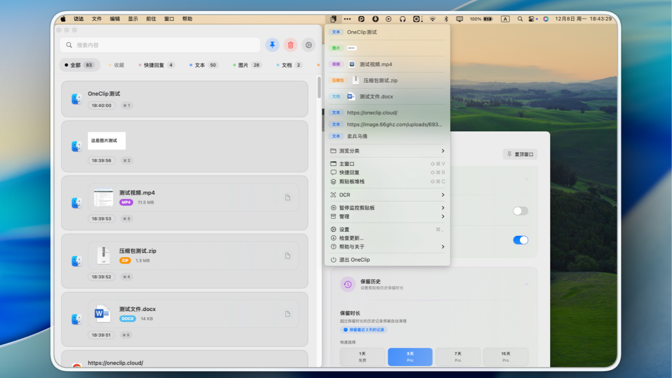This screenshot has height=378, width=672.
Task: Open 编辑 menu in menu bar
Action: click(115, 19)
